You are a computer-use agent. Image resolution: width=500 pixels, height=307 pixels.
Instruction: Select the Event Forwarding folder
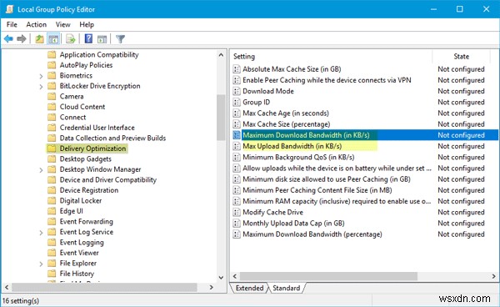point(87,221)
